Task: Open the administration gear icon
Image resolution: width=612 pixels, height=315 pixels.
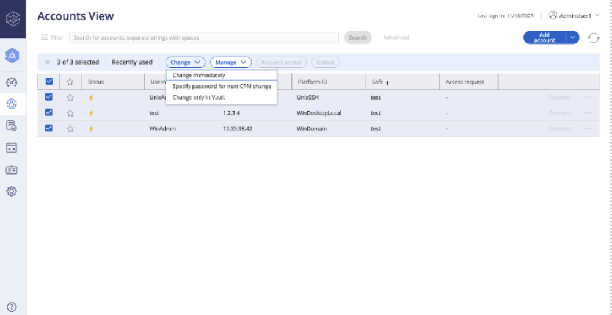Action: (12, 191)
